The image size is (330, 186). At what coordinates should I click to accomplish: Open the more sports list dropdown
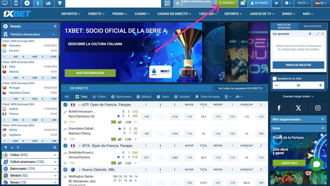pyautogui.click(x=228, y=97)
